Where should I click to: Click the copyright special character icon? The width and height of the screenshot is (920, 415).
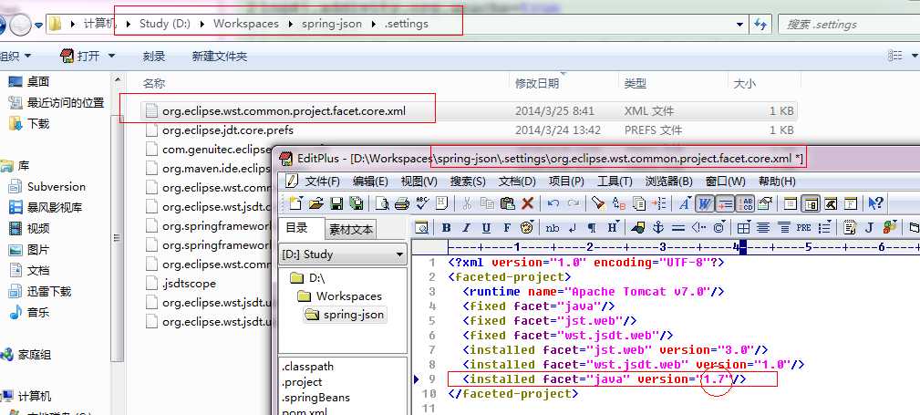[x=718, y=227]
